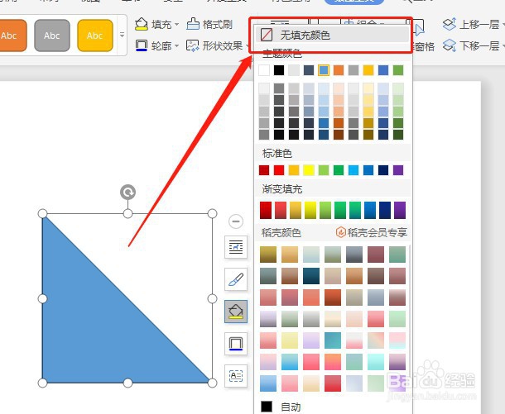The width and height of the screenshot is (505, 414).
Task: Click the triangle's bottom-center resize handle
Action: coord(127,383)
